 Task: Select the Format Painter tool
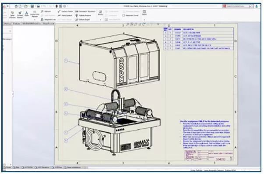click(20, 14)
